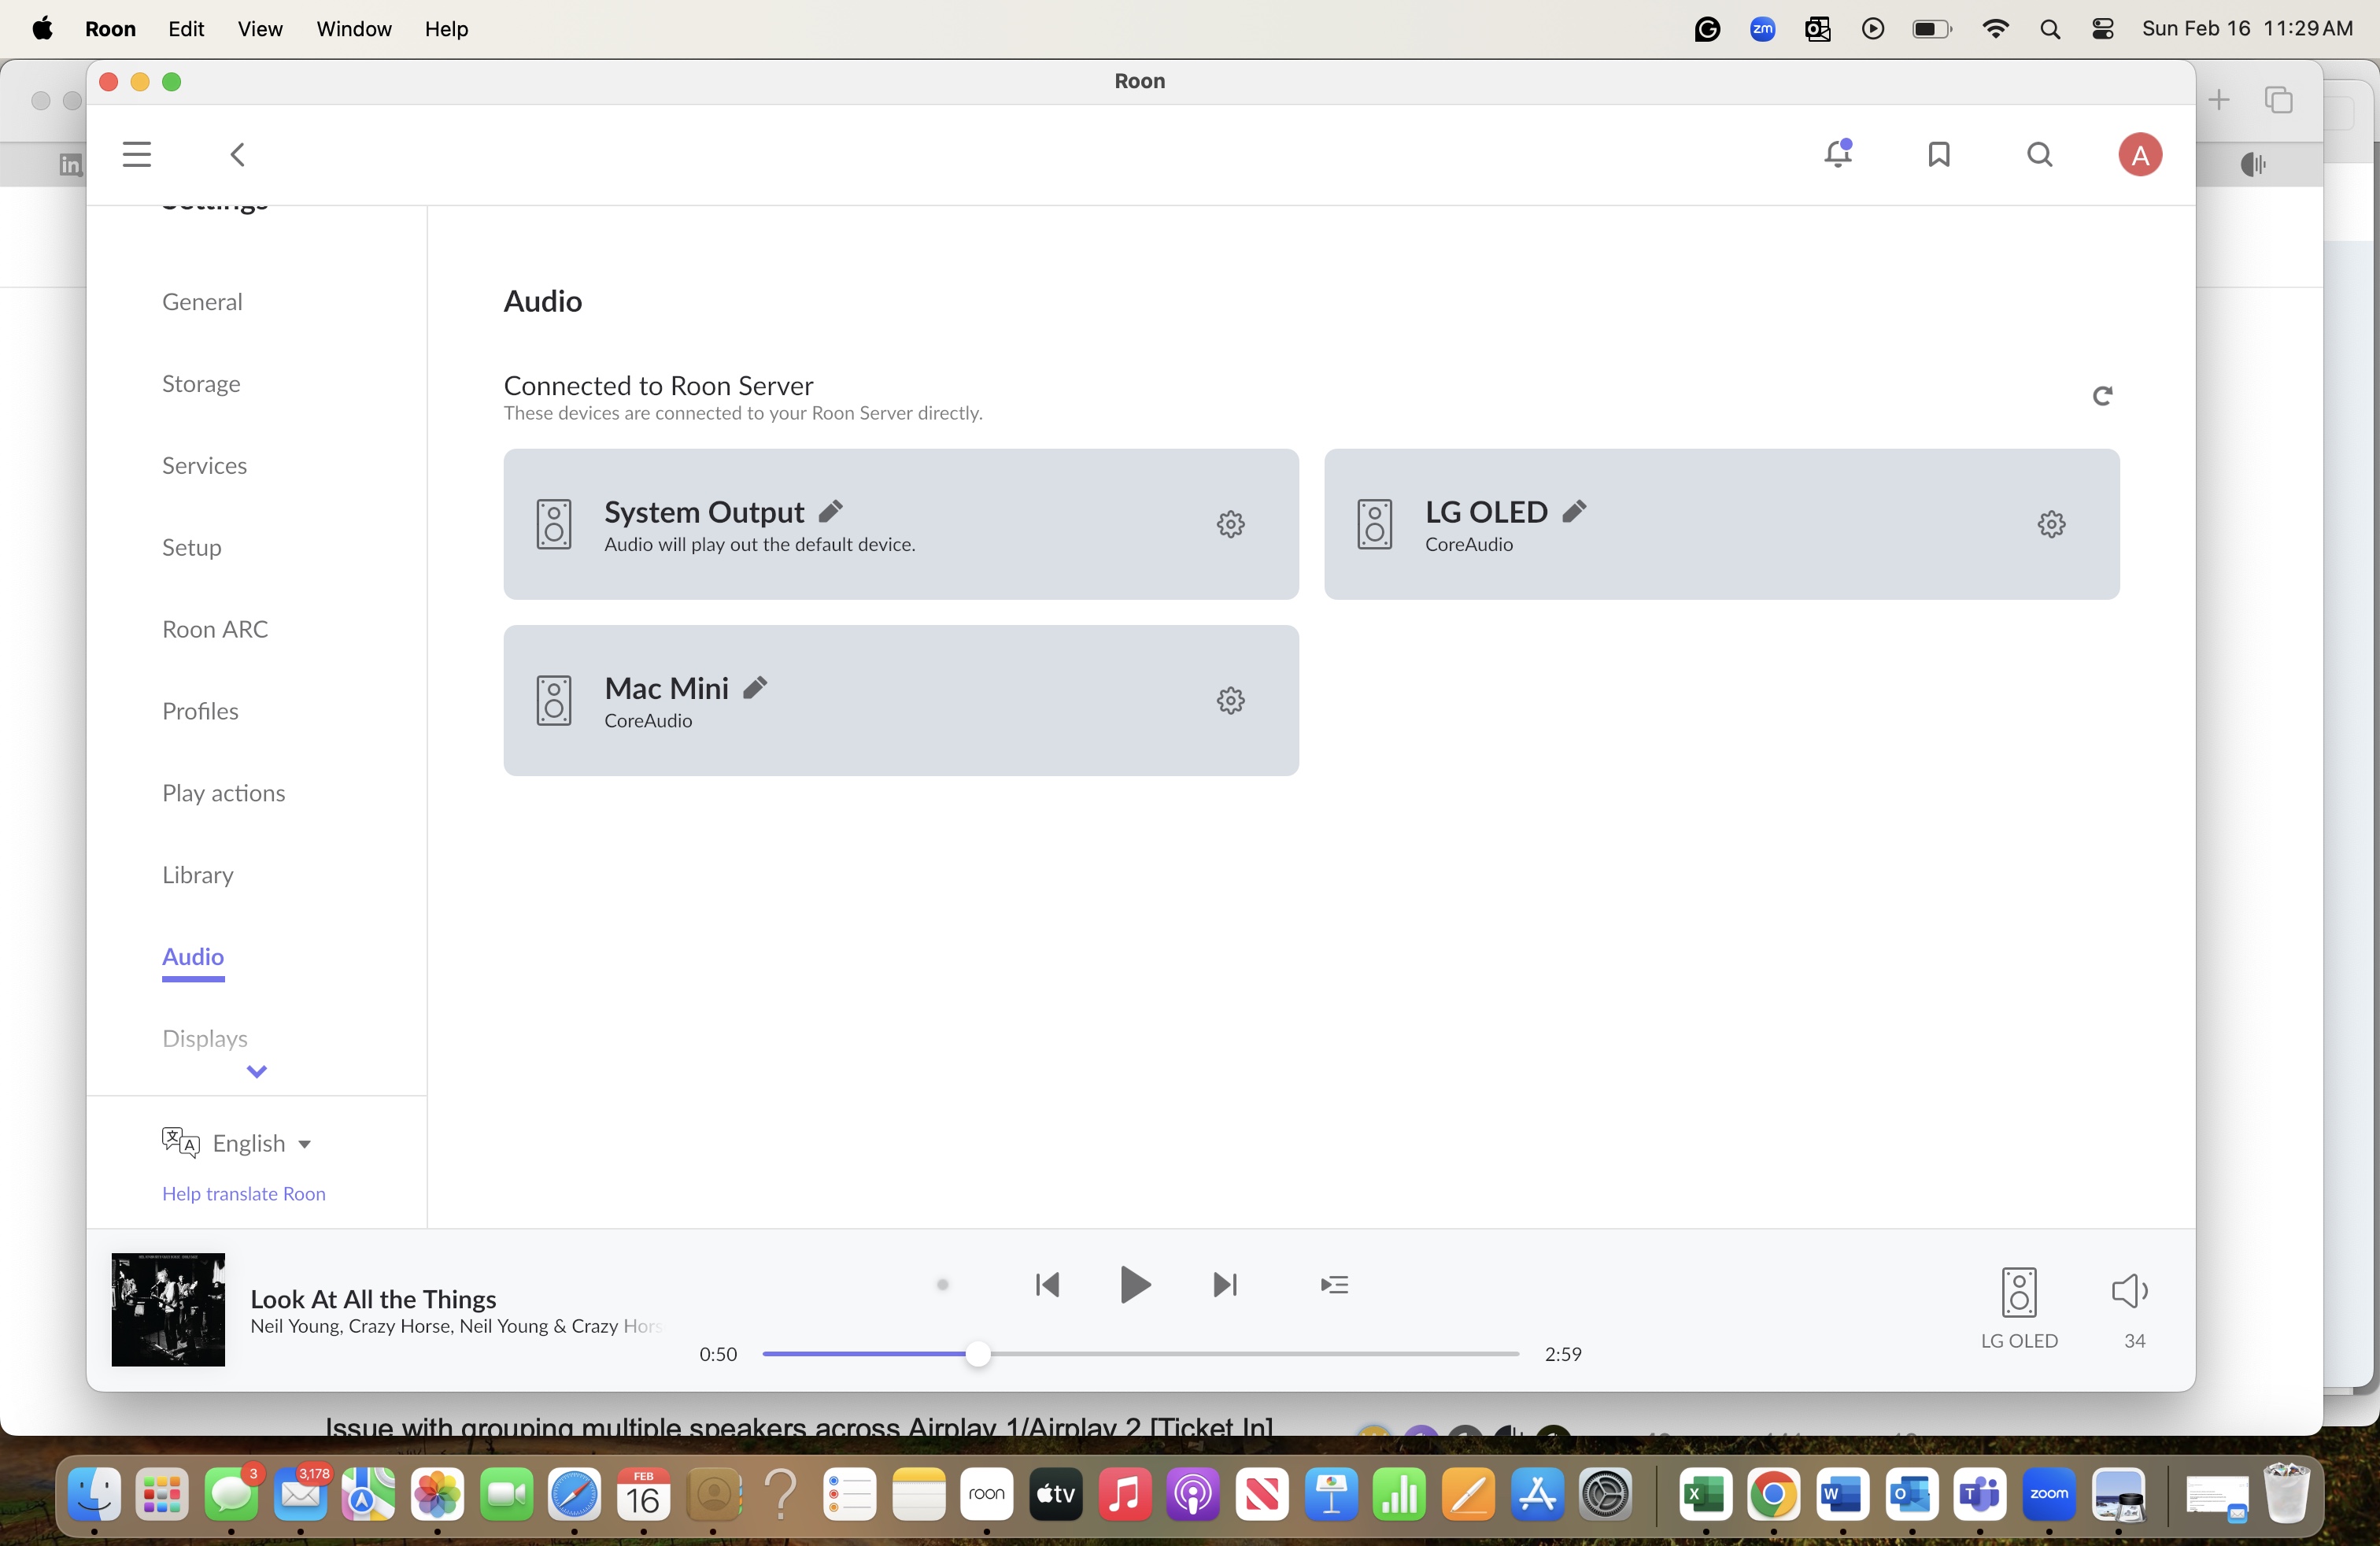Click the Look At All the Things title

point(373,1298)
